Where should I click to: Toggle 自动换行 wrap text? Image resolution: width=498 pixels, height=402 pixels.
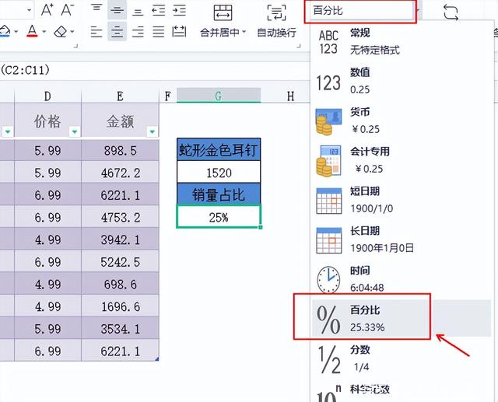(276, 21)
